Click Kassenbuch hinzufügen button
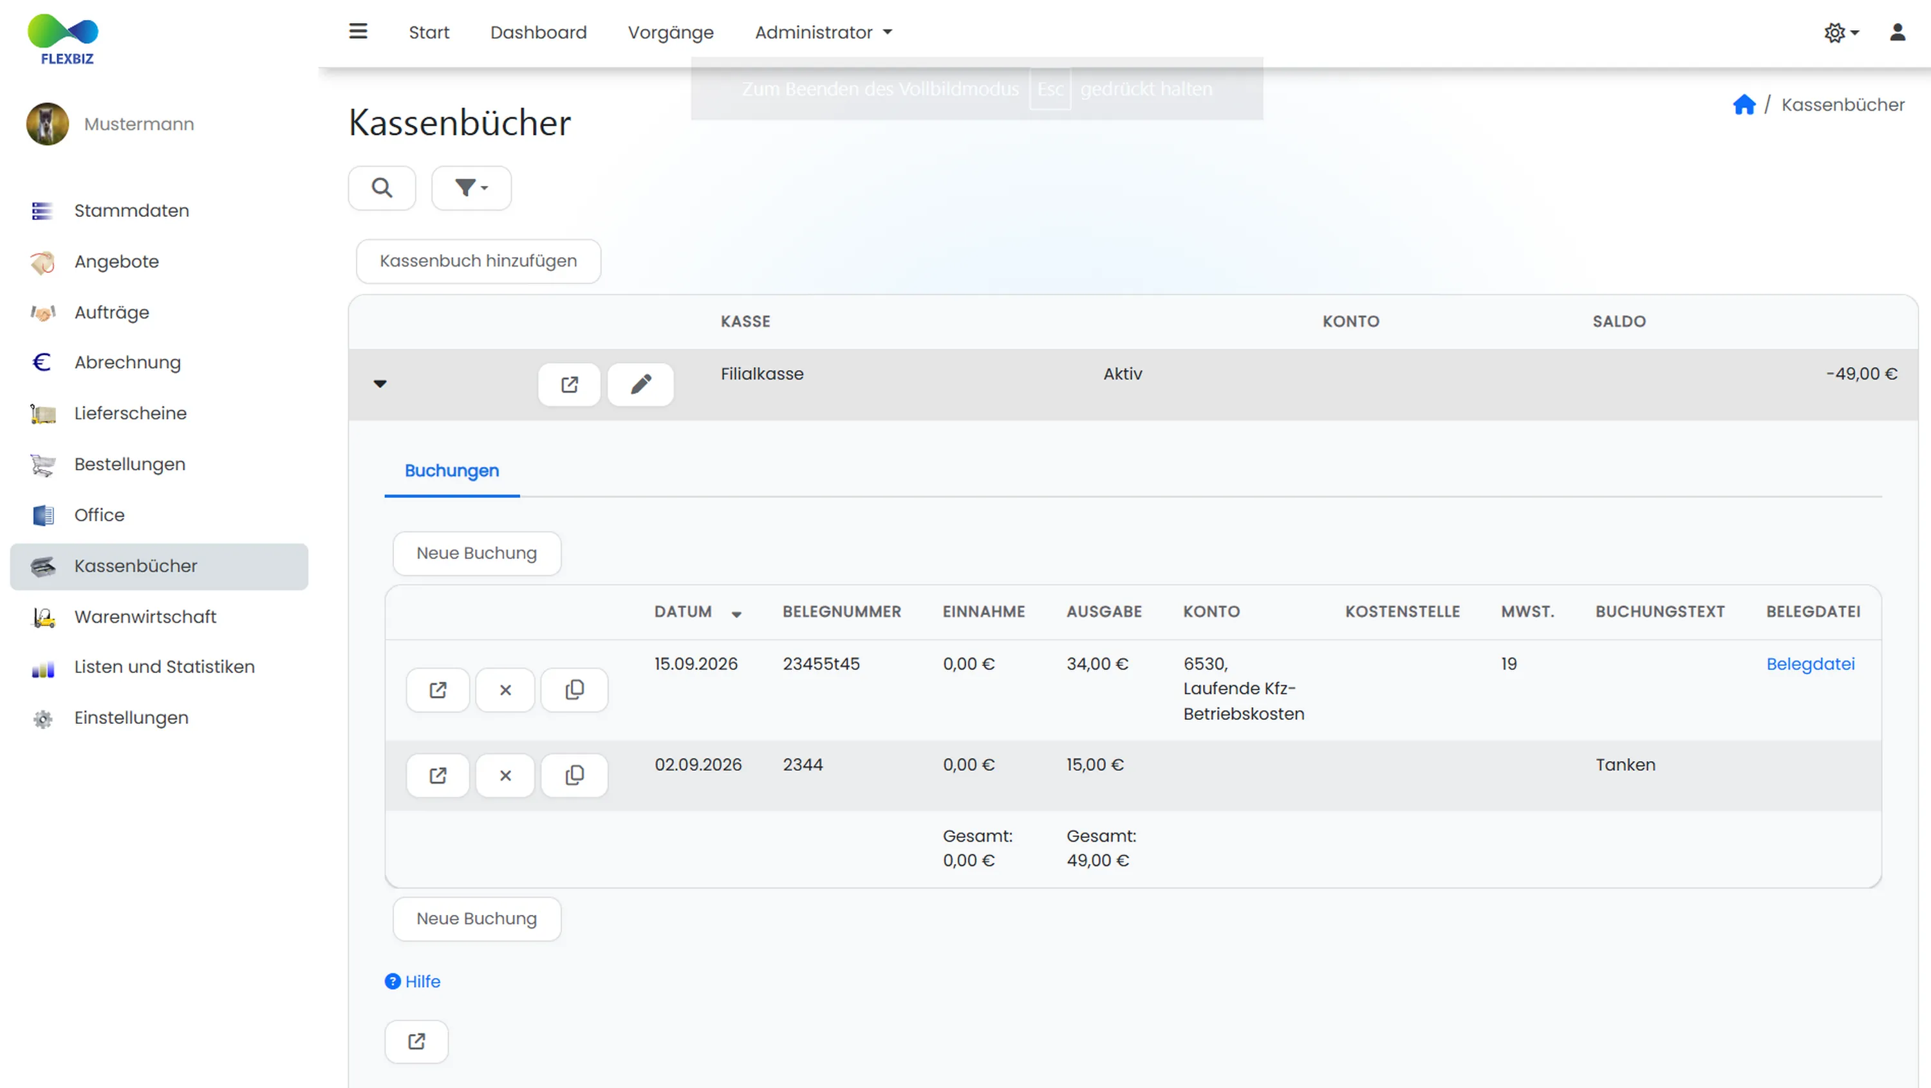 point(478,261)
